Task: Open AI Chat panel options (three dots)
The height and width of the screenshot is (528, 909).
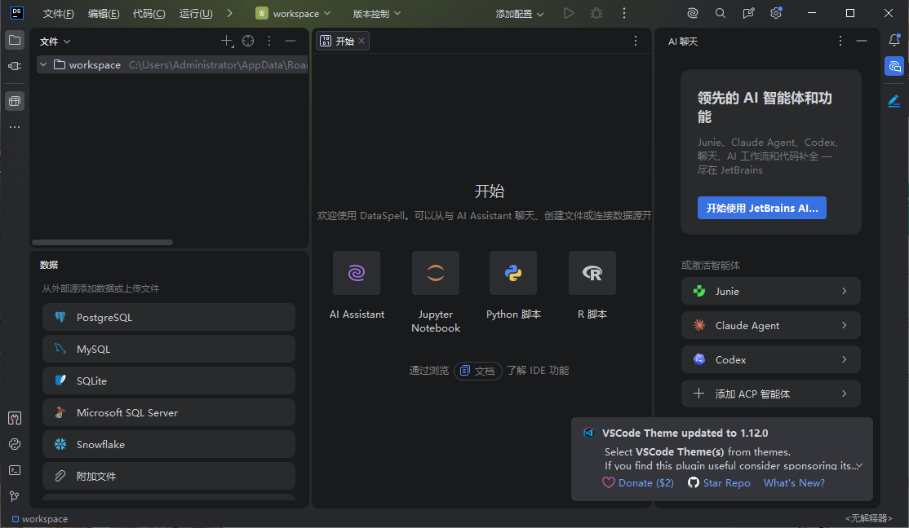Action: click(x=840, y=41)
